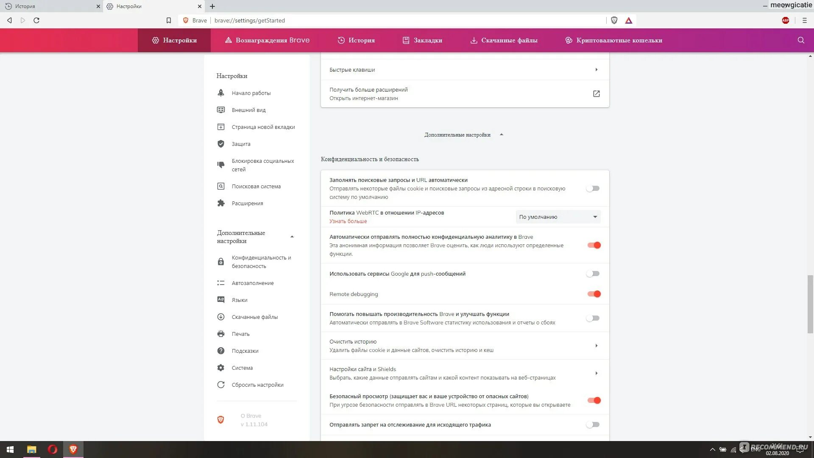This screenshot has width=814, height=458.
Task: Open Настройки tab in top navigation
Action: click(x=174, y=40)
